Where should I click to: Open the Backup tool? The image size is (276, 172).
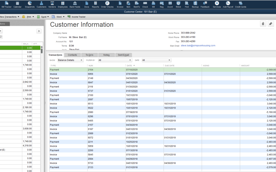(195, 4)
